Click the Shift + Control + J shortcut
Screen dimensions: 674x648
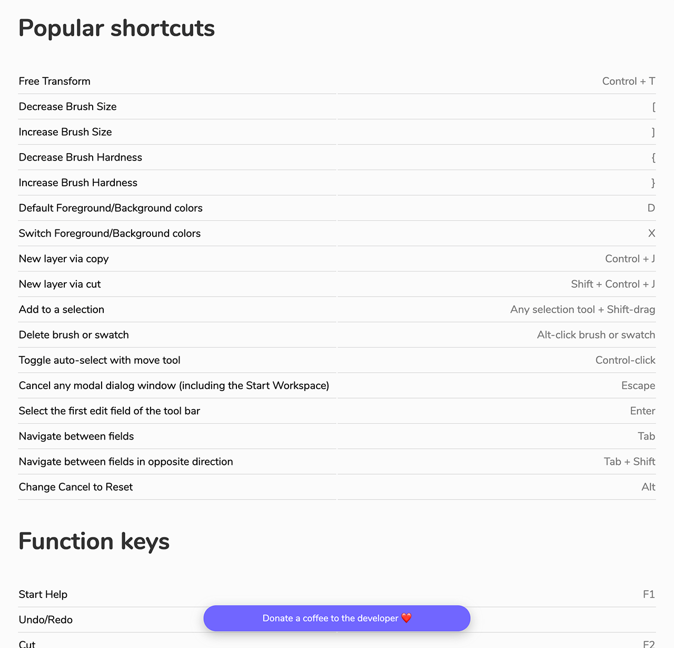coord(613,284)
